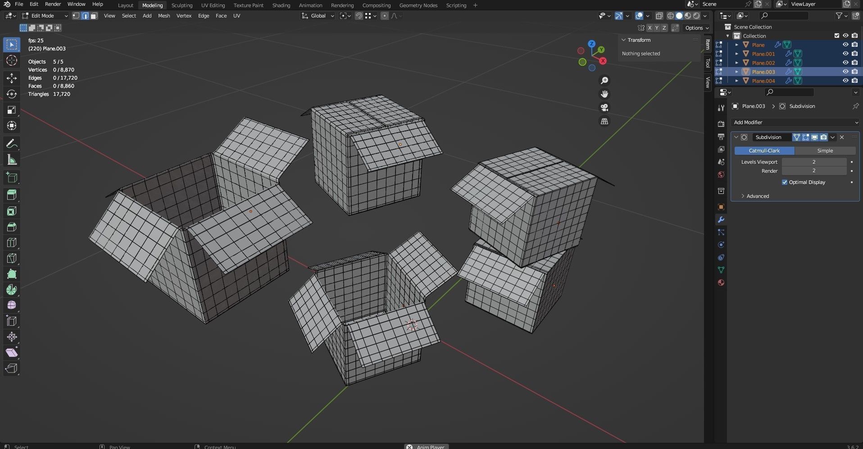Screen dimensions: 863x449
Task: Select the Knife tool
Action: 12,258
